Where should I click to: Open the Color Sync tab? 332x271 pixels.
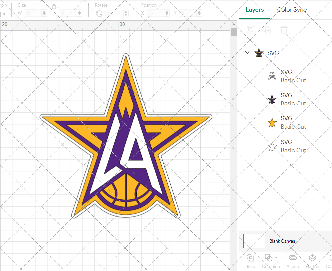(292, 10)
